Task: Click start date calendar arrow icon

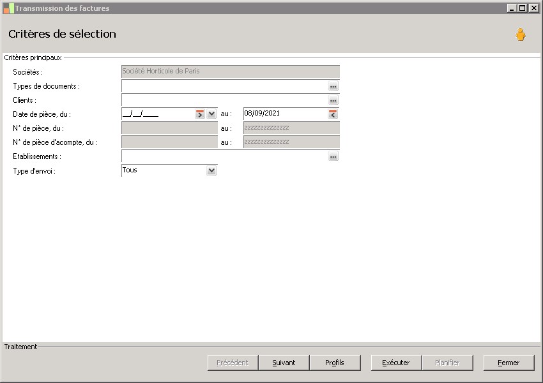Action: click(x=200, y=114)
